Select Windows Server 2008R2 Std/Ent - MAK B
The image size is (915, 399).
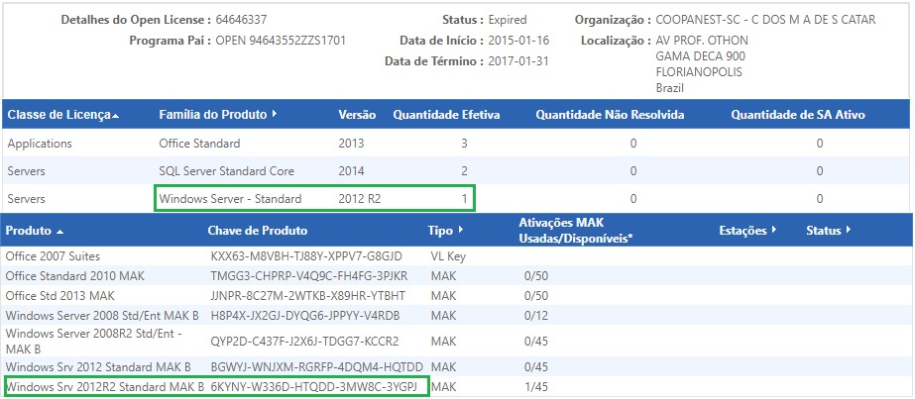(x=94, y=341)
